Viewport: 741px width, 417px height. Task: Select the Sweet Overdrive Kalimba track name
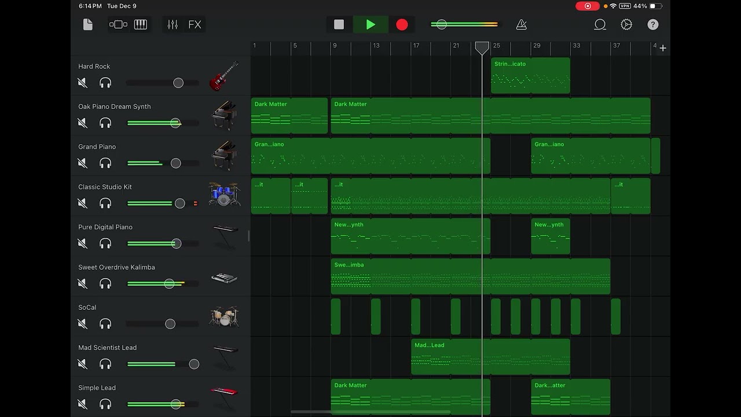click(x=116, y=267)
